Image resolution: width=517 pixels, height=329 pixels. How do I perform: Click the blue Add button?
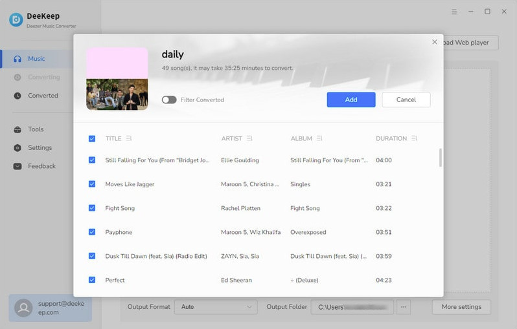[x=351, y=100]
